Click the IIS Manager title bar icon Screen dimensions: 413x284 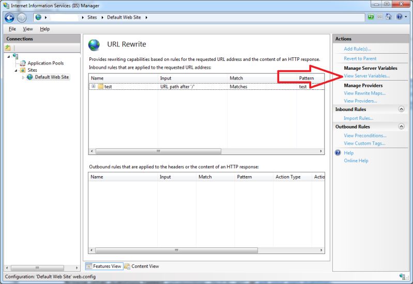pyautogui.click(x=6, y=5)
